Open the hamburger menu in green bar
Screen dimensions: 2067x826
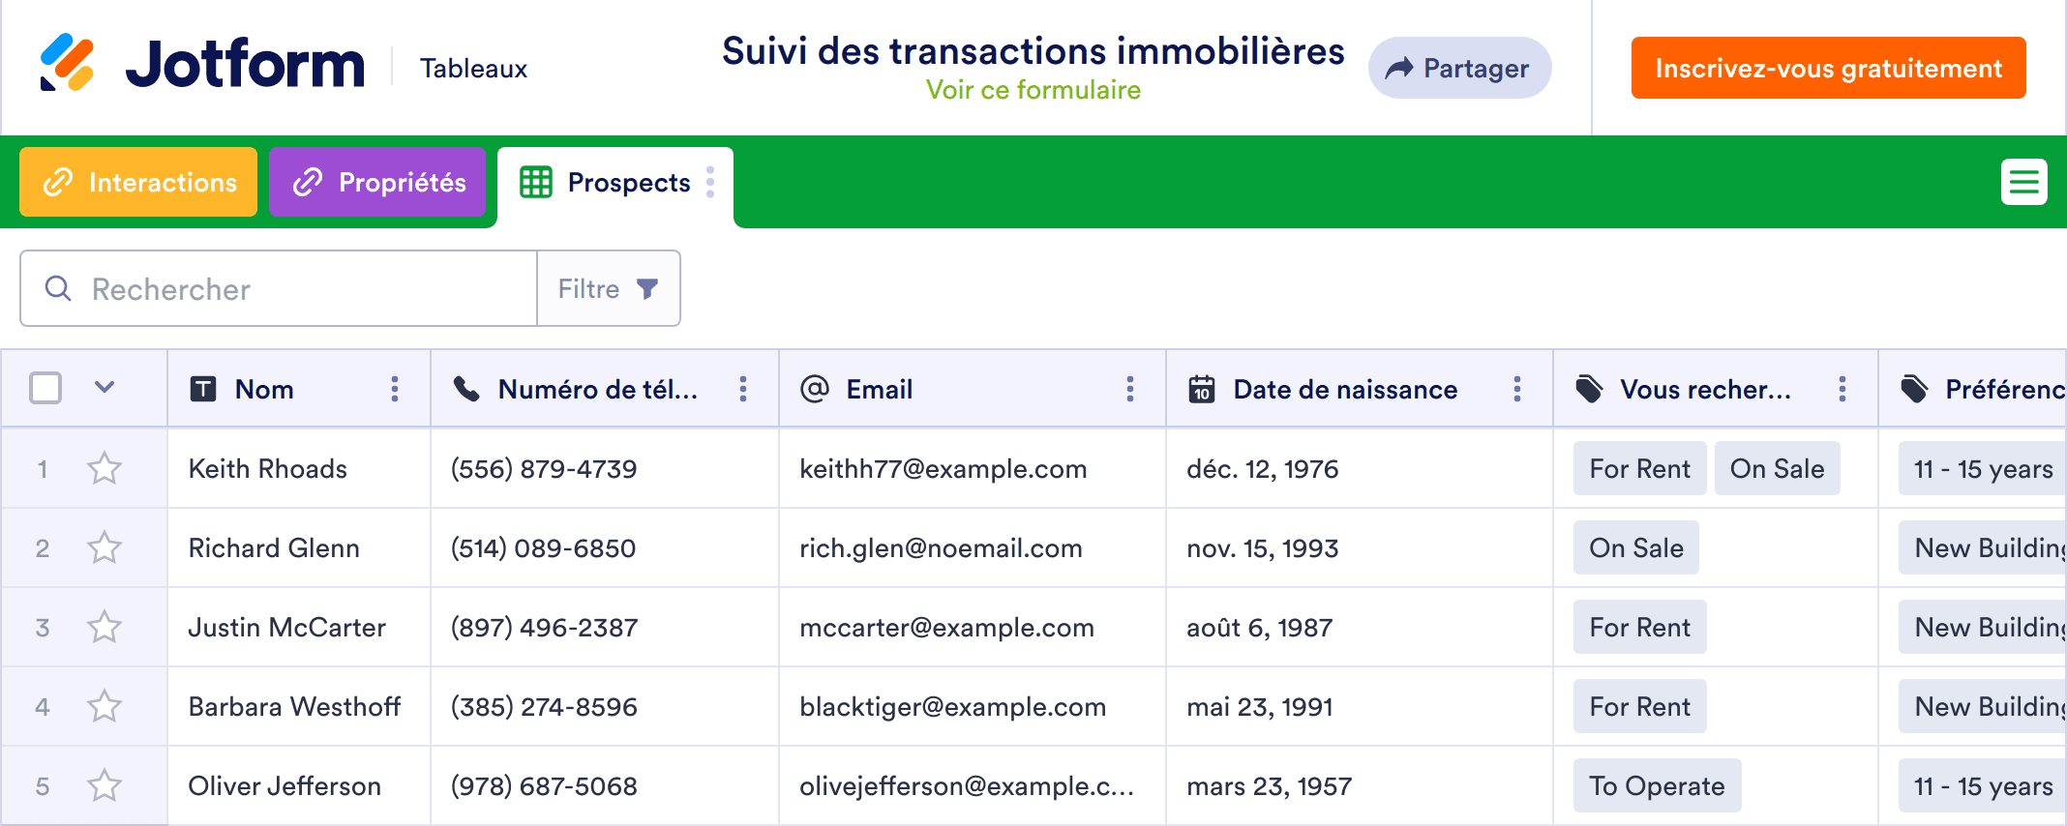coord(2023,182)
